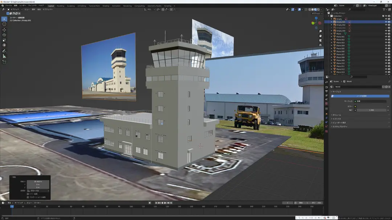Open the Shading workspace tab
Viewport: 392px width, 220px height.
tap(106, 6)
